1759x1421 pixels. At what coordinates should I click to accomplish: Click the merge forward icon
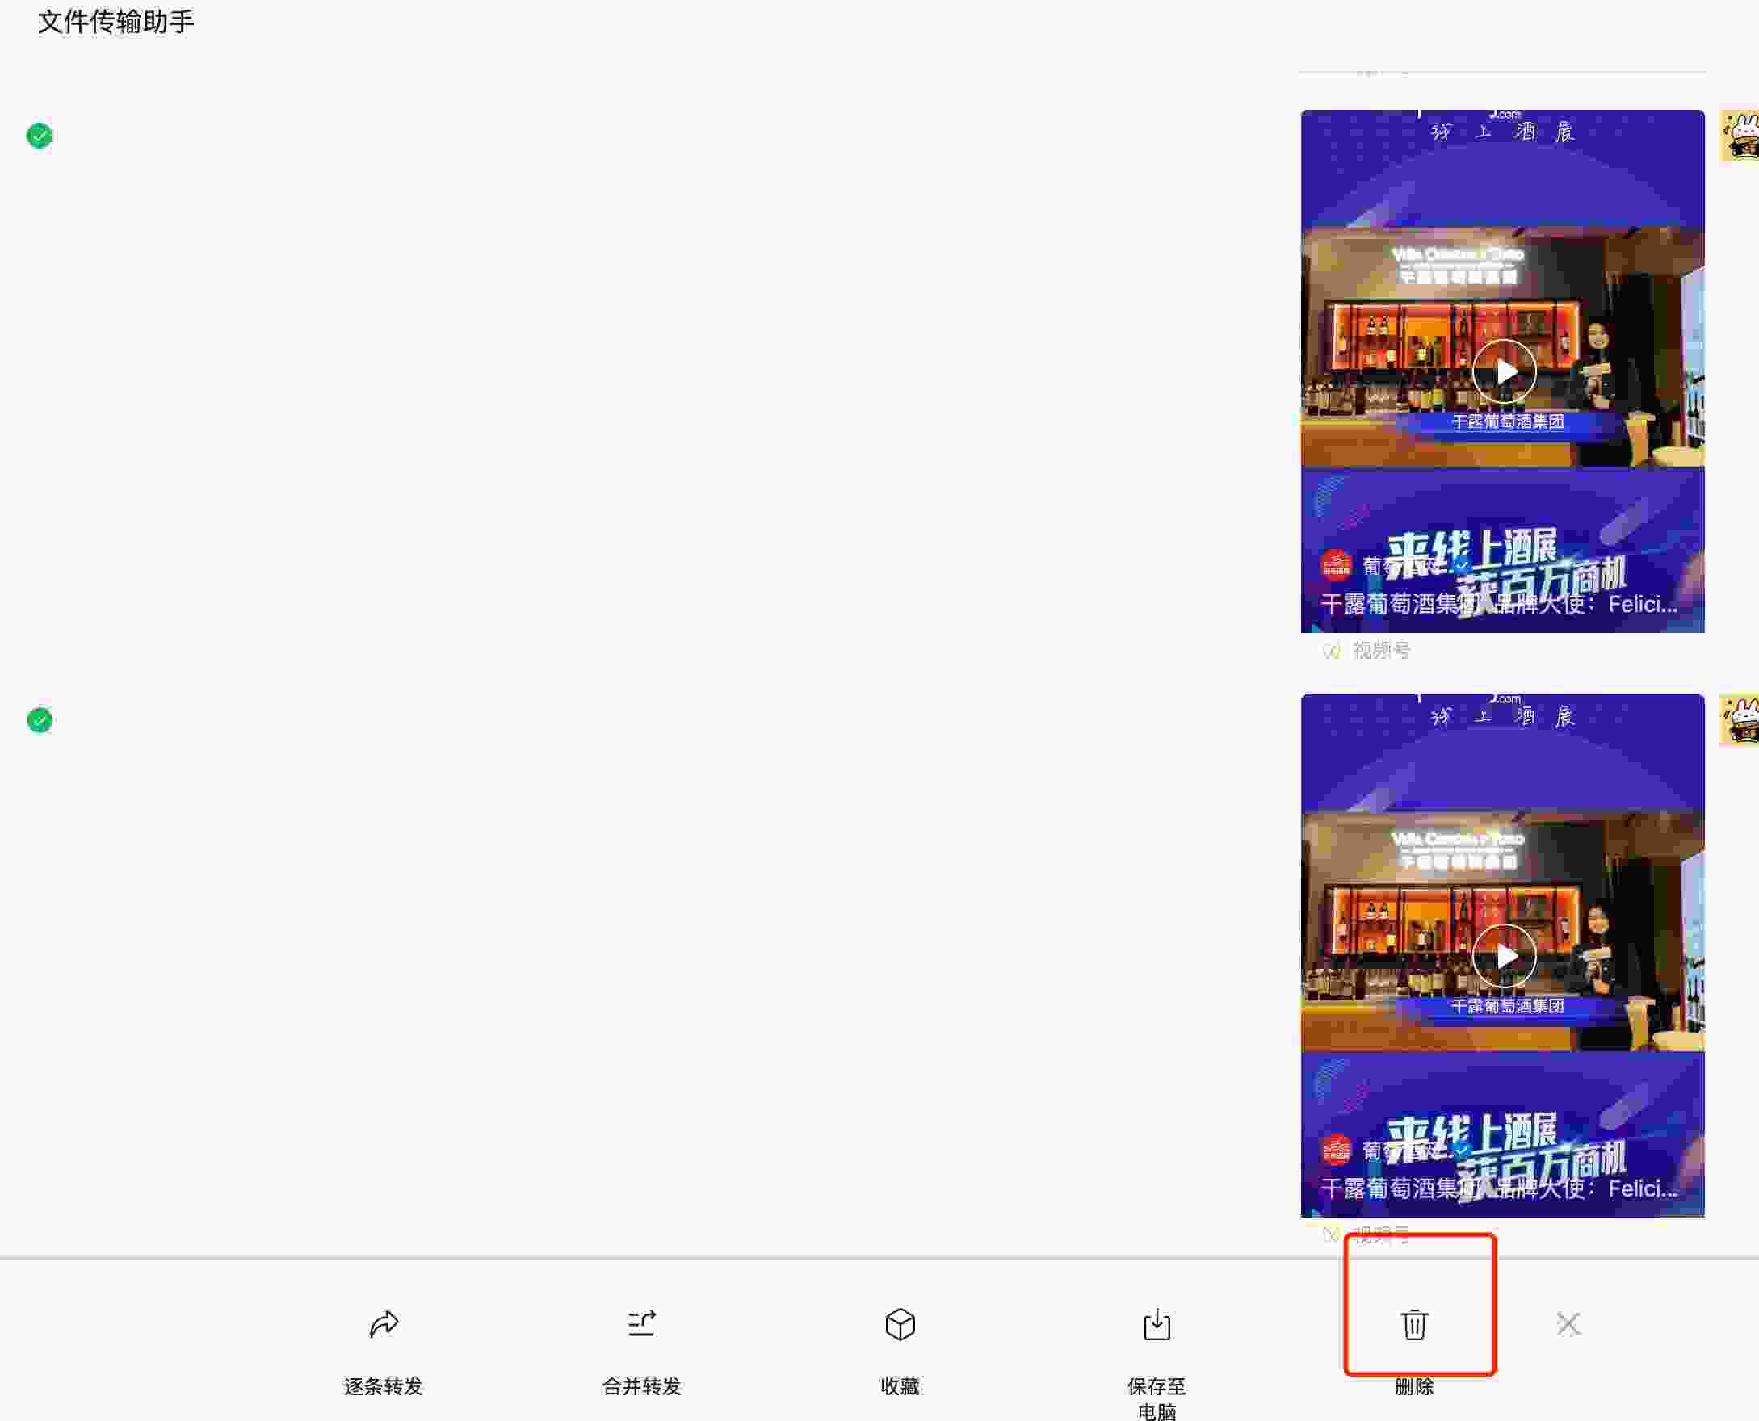coord(641,1323)
